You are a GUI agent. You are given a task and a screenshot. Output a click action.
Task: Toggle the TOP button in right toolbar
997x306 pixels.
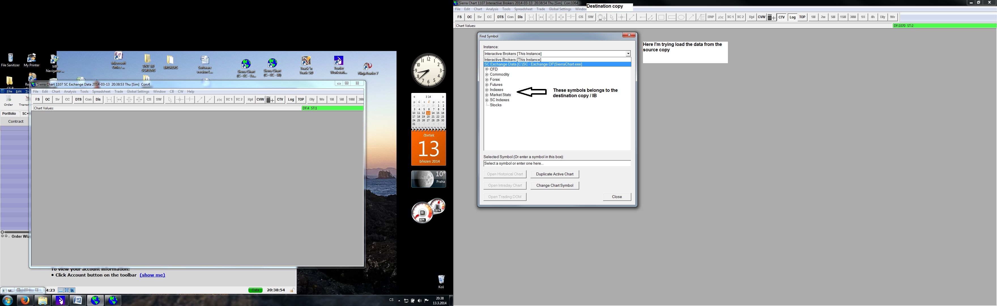(802, 17)
